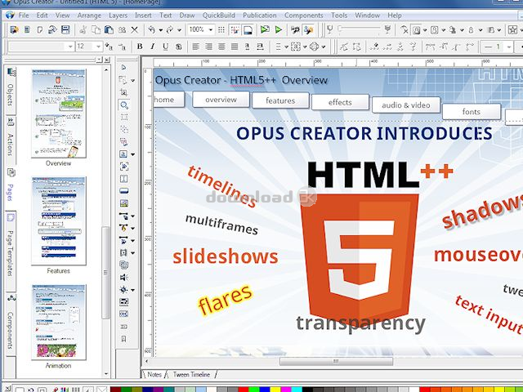523x392 pixels.
Task: Open the line width 1 dropdown
Action: coord(508,47)
